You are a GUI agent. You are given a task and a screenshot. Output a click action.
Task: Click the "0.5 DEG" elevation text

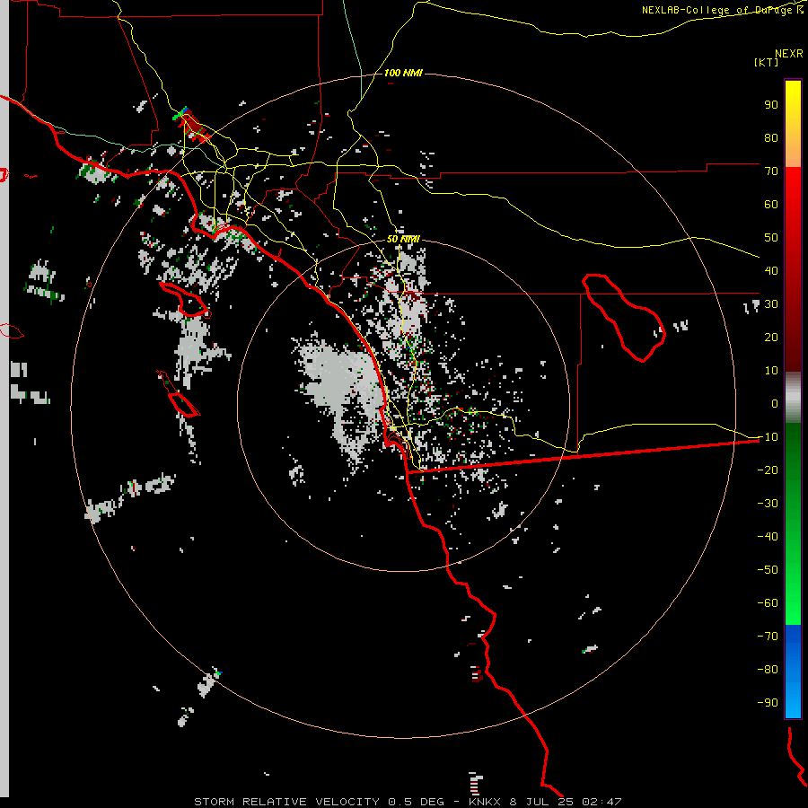pyautogui.click(x=416, y=802)
